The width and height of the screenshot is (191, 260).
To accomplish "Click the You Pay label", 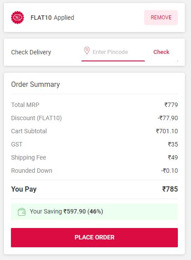I will tap(24, 189).
